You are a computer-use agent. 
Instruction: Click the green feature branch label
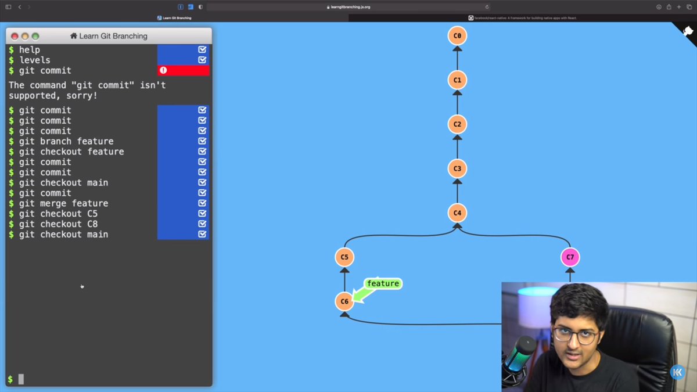tap(383, 283)
